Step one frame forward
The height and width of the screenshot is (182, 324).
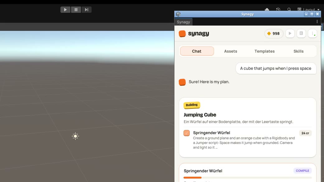(86, 10)
